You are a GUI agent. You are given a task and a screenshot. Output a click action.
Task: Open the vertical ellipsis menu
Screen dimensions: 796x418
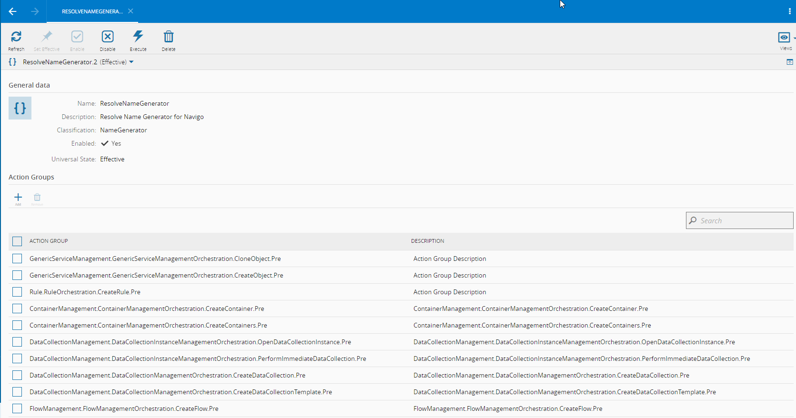(789, 11)
